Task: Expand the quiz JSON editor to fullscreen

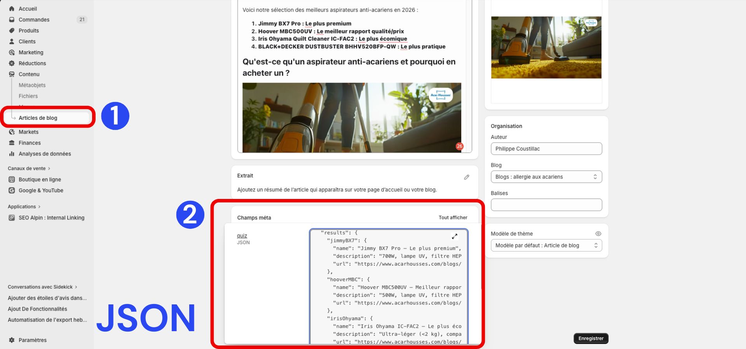Action: (455, 237)
